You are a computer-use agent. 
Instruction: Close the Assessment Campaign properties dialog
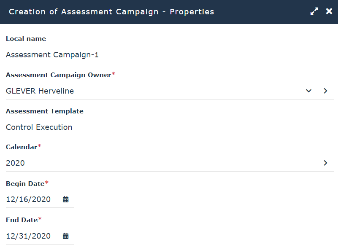pyautogui.click(x=329, y=11)
